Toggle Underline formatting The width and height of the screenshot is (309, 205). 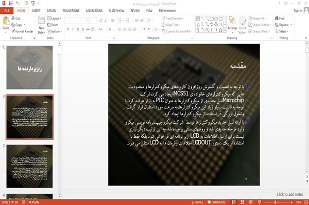point(78,29)
